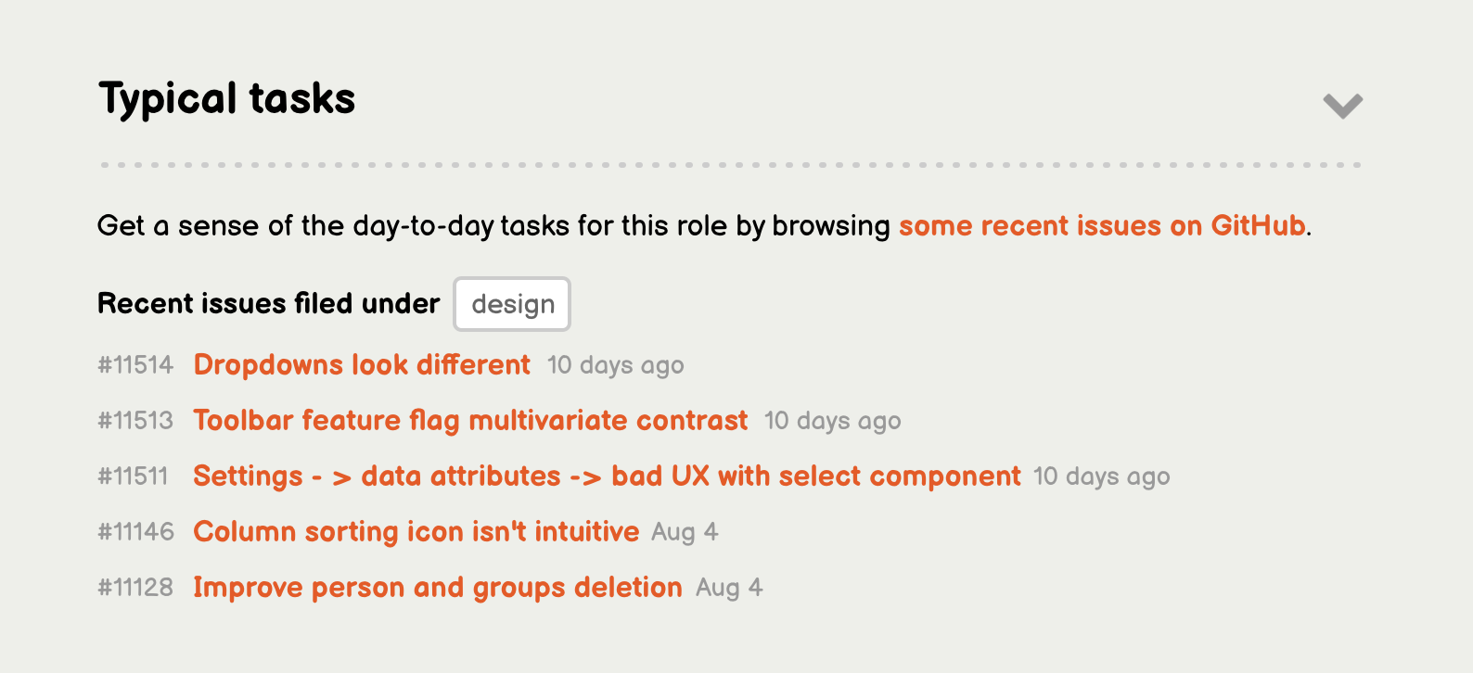Select the design label filter
This screenshot has width=1473, height=673.
[x=511, y=303]
